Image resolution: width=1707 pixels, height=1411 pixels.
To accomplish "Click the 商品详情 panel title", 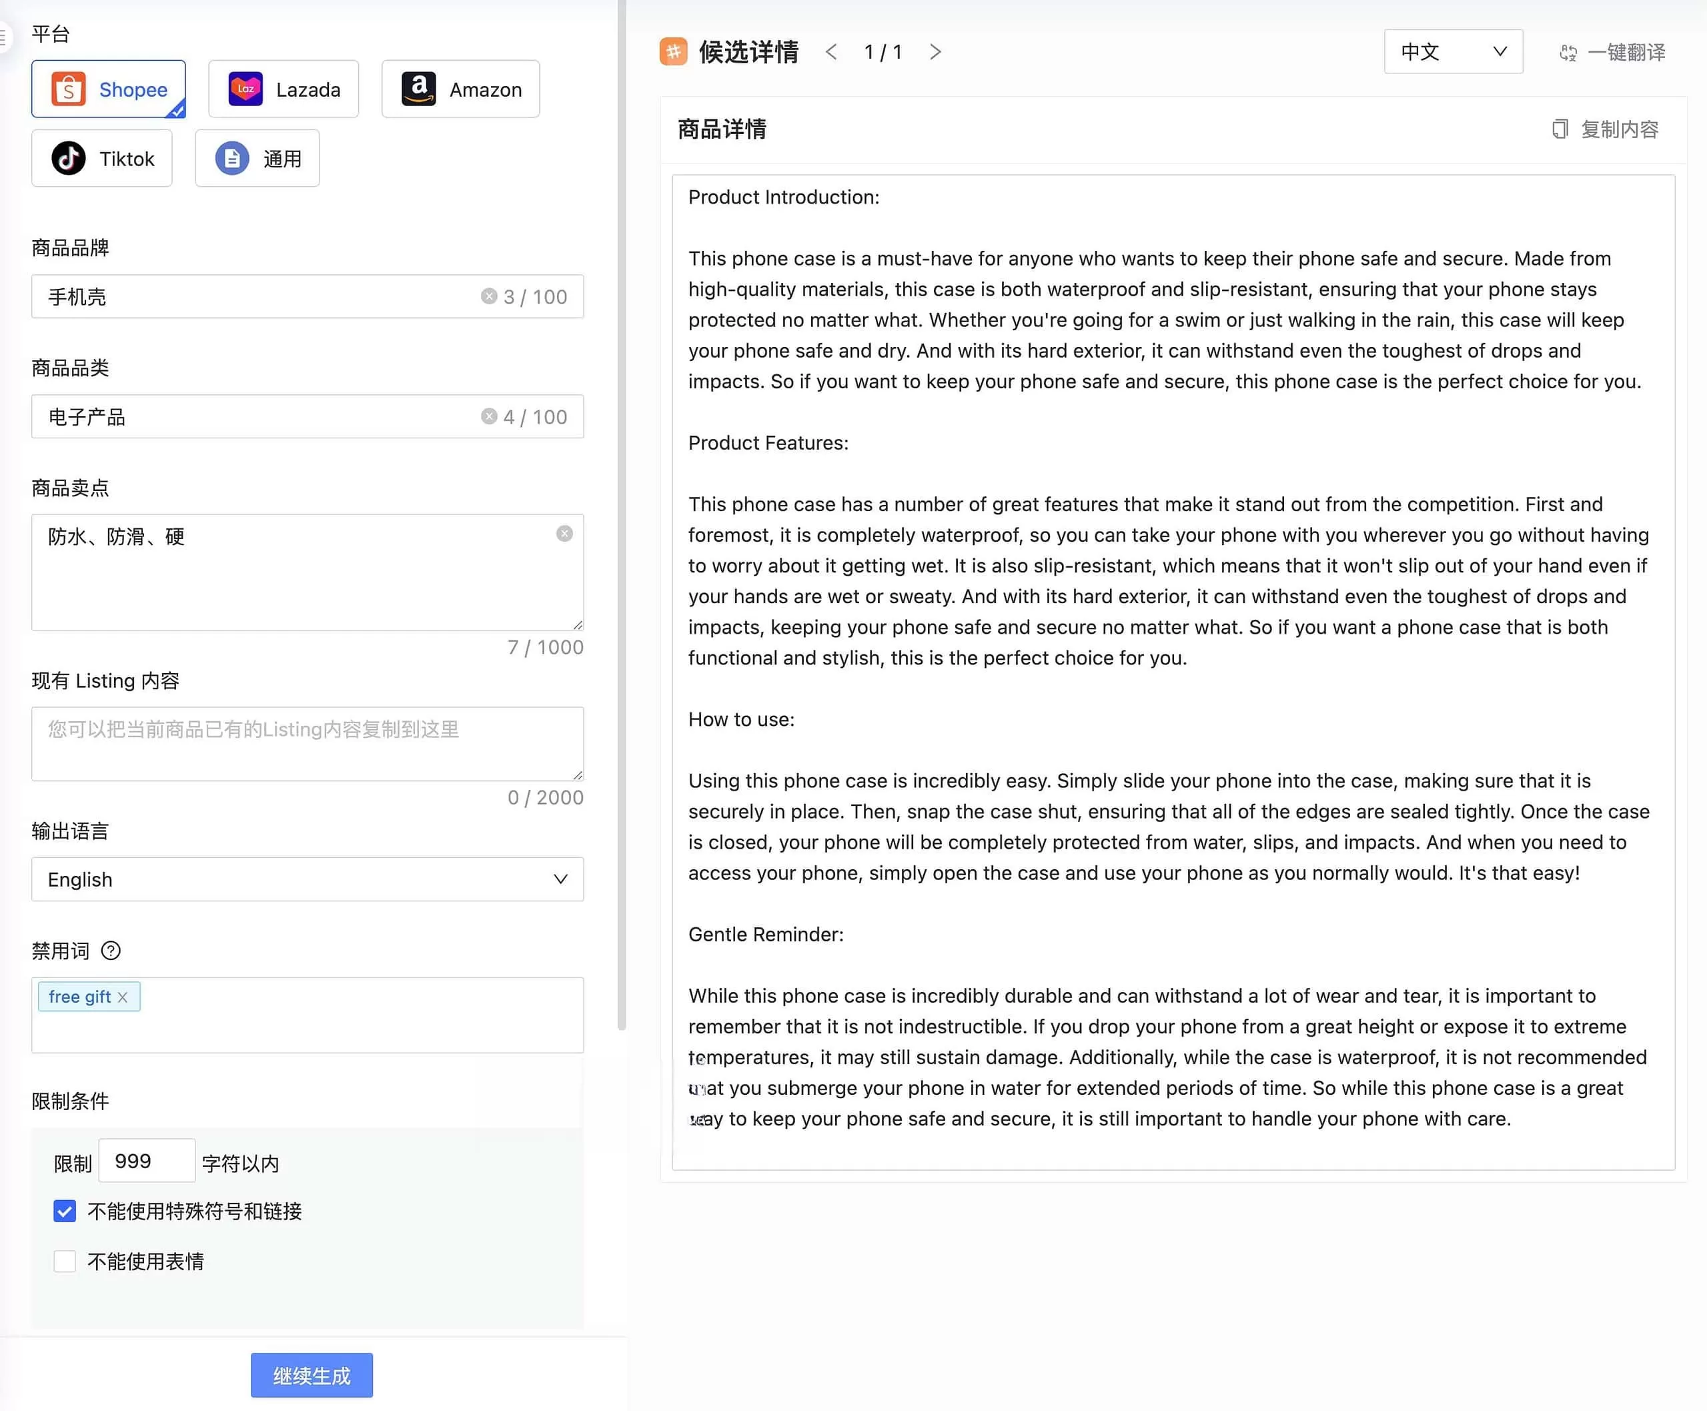I will pos(722,129).
